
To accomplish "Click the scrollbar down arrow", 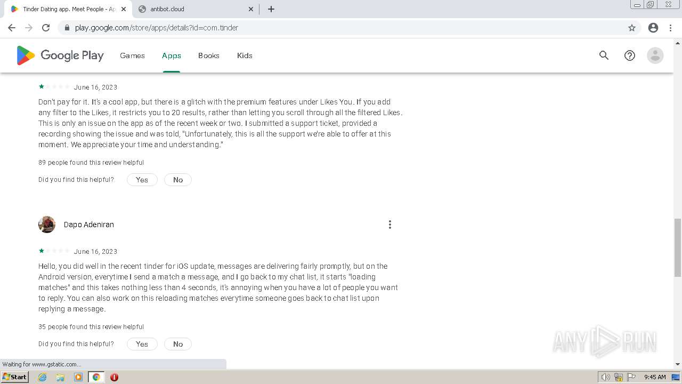I will coord(678,364).
